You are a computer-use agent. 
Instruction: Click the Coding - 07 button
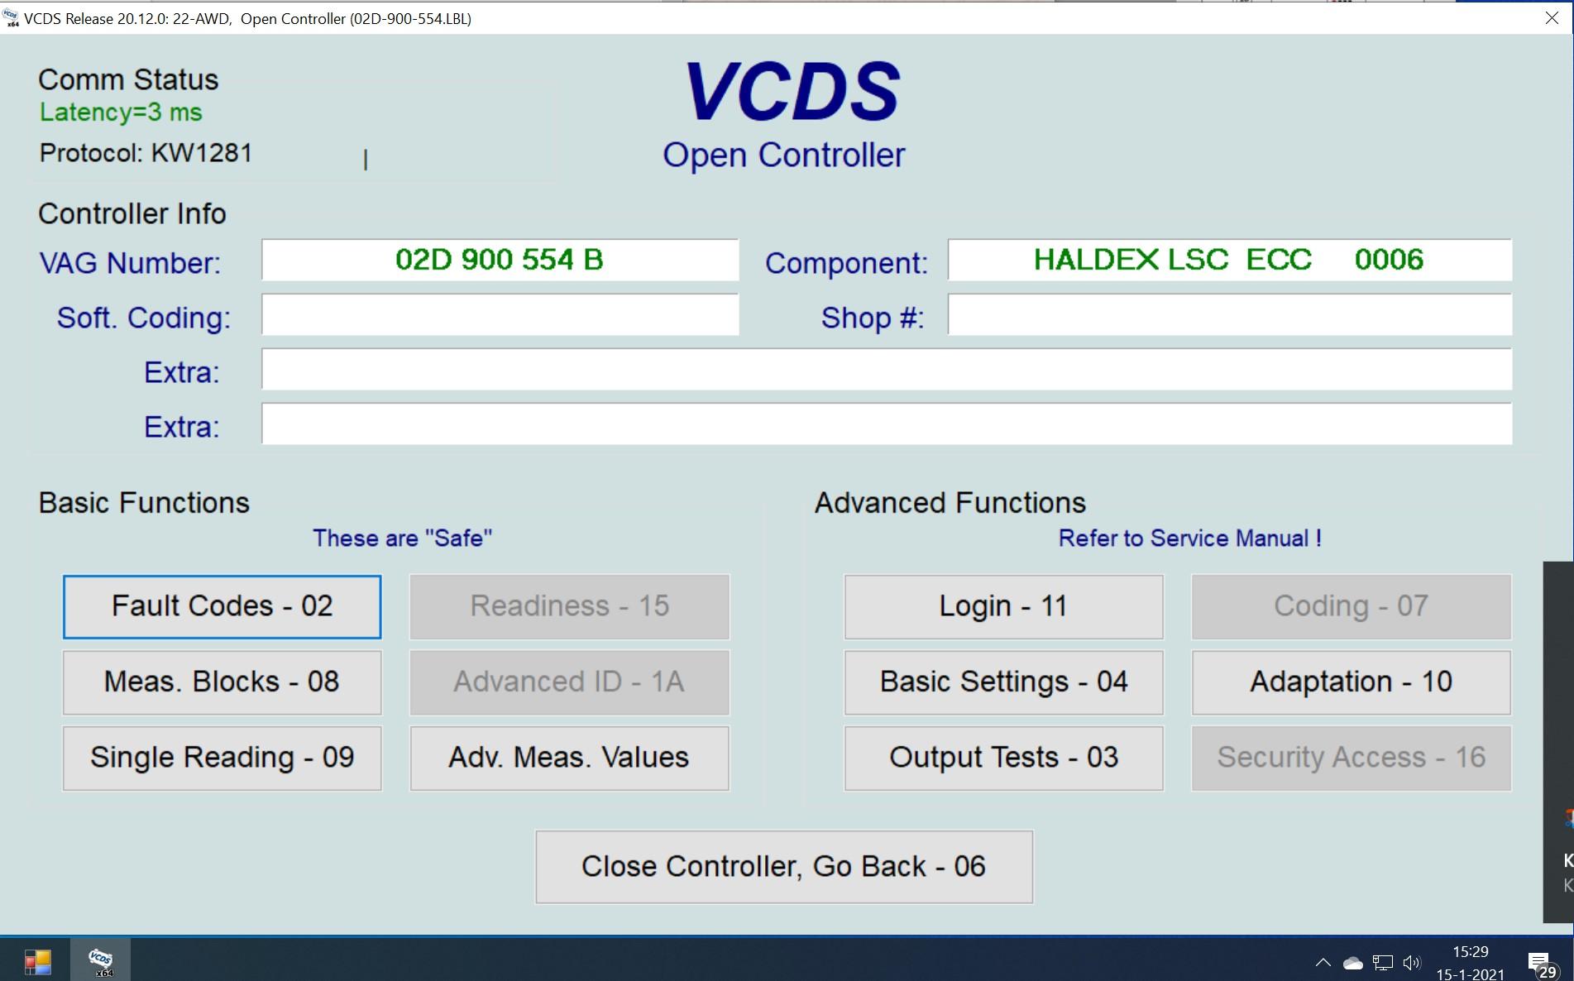click(1351, 606)
